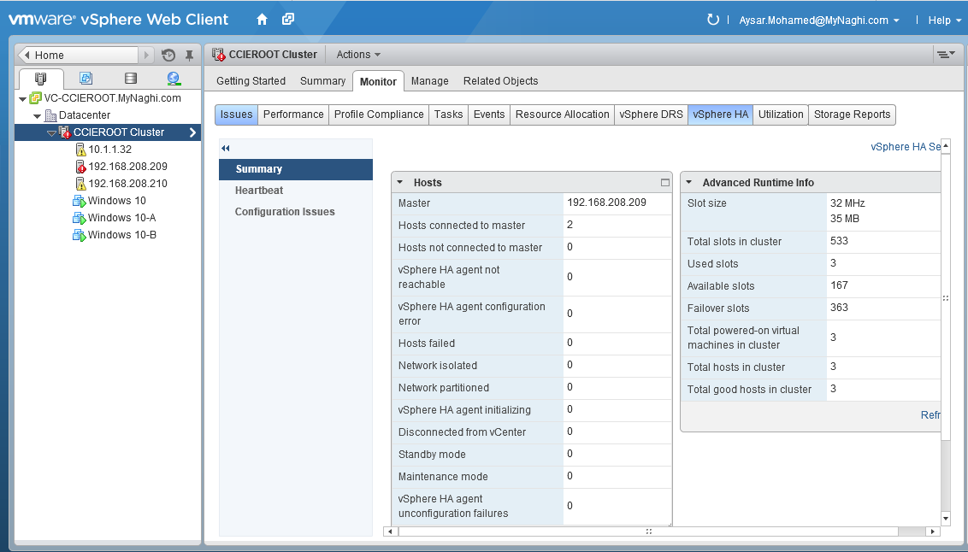Viewport: 968px width, 552px height.
Task: Maximize the Hosts panel
Action: pyautogui.click(x=664, y=183)
